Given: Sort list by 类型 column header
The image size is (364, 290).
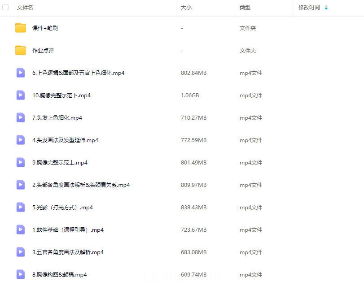Looking at the screenshot, I should point(245,8).
